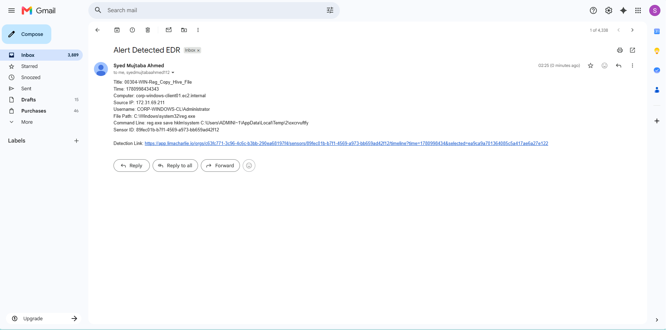Open Support help icon
The height and width of the screenshot is (330, 666).
pyautogui.click(x=593, y=10)
